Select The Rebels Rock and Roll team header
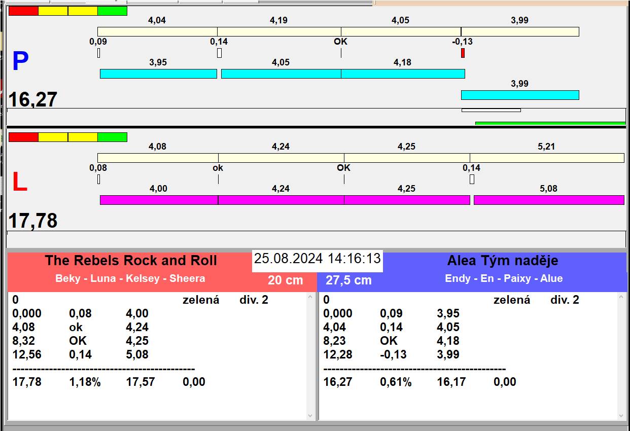The height and width of the screenshot is (431, 630). pyautogui.click(x=130, y=261)
